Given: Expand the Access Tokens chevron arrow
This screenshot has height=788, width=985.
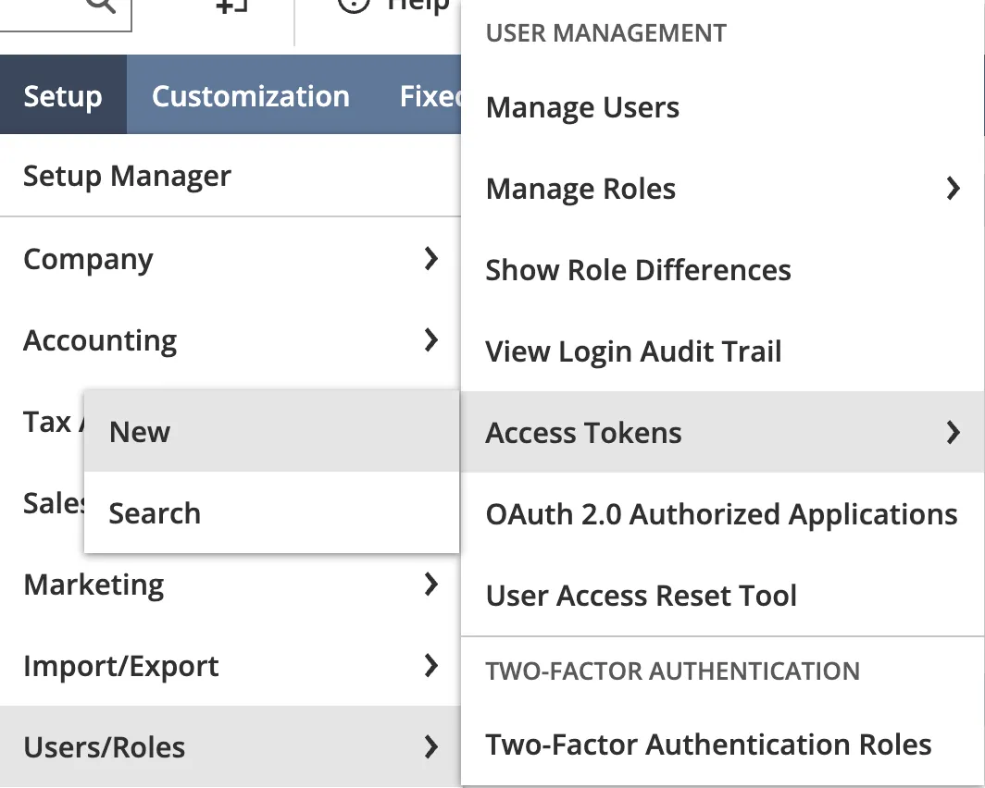Looking at the screenshot, I should pyautogui.click(x=953, y=432).
